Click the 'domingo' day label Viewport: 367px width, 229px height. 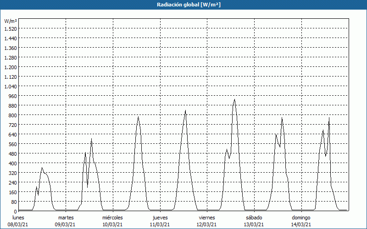[301, 218]
